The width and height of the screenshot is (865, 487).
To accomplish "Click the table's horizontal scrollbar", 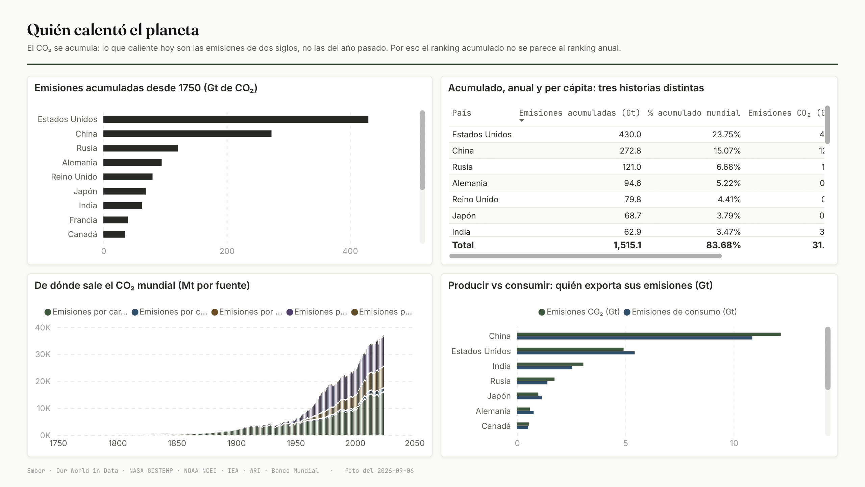I will [x=586, y=256].
